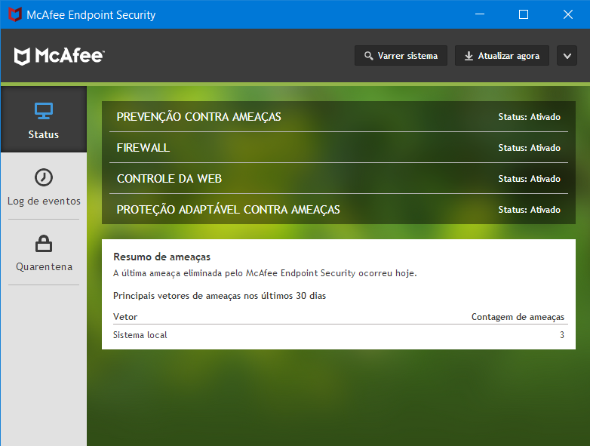Screen dimensions: 590x446
Task: Click the Atualizar agora update button
Action: pos(502,56)
